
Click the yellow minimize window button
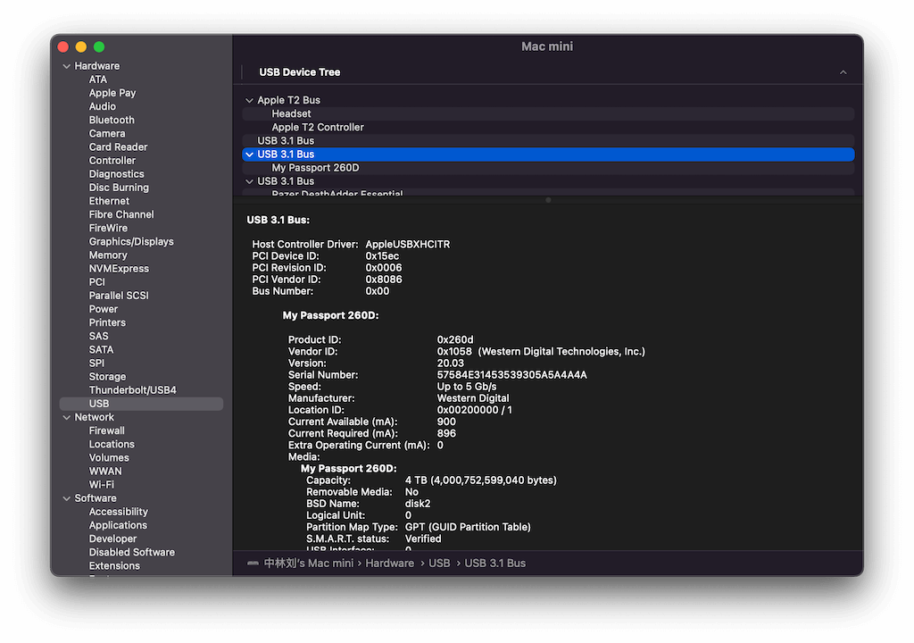[x=81, y=46]
